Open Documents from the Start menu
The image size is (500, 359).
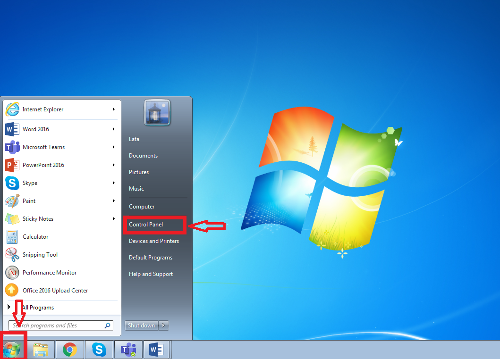pos(143,156)
